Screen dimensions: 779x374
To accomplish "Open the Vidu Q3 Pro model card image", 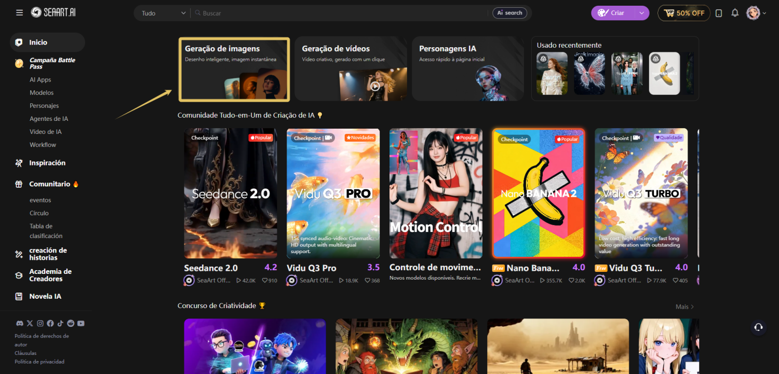I will [x=333, y=193].
